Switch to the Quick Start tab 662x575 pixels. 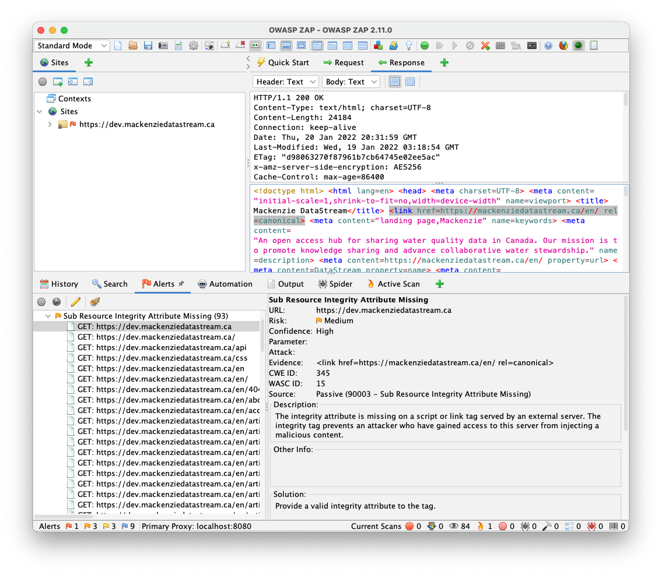(x=283, y=63)
